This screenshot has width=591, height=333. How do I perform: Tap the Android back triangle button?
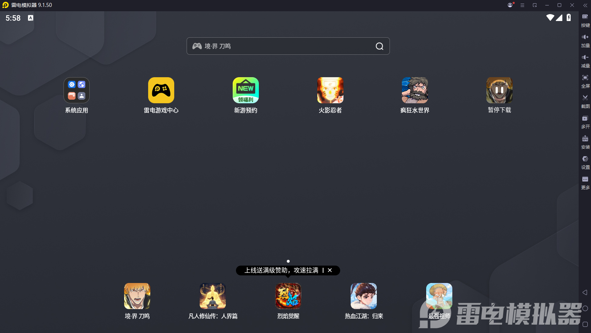point(585,292)
